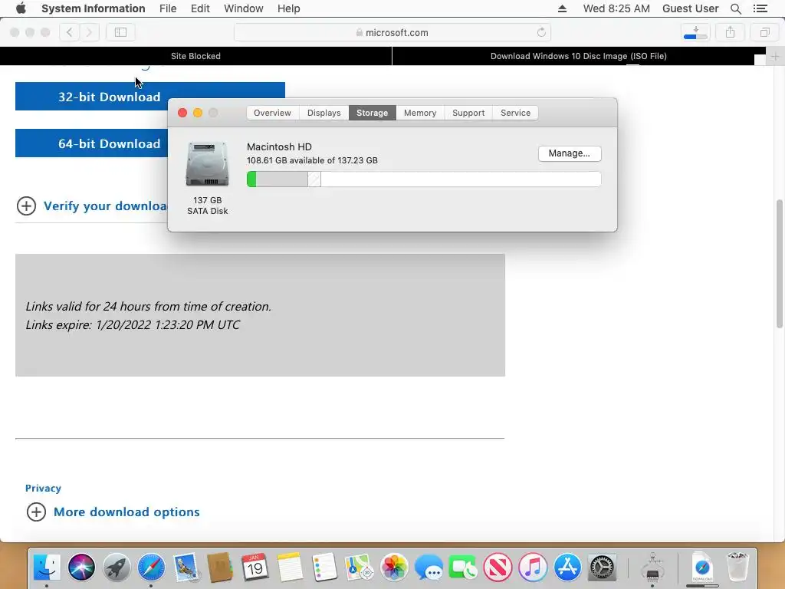Screen dimensions: 785x589
Task: Open the Trash in the Dock
Action: (737, 568)
